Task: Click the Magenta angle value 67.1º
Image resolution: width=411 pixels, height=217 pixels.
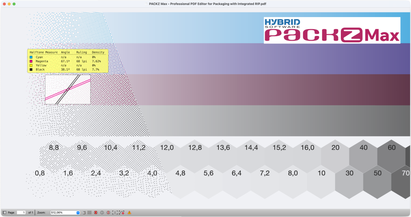Action: coord(65,61)
